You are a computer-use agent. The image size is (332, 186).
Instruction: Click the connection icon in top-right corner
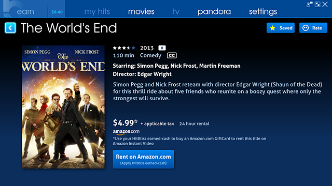pos(310,4)
